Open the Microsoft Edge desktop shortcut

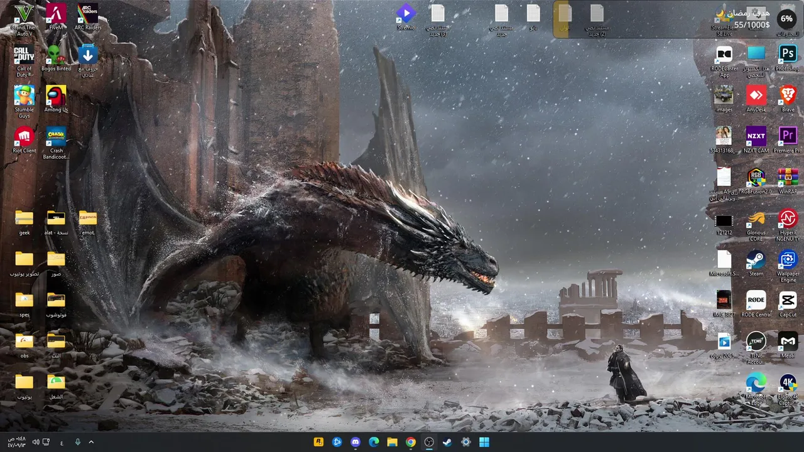coord(756,390)
